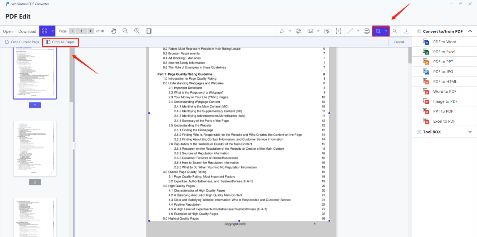Print the document with printer icon

[366, 31]
